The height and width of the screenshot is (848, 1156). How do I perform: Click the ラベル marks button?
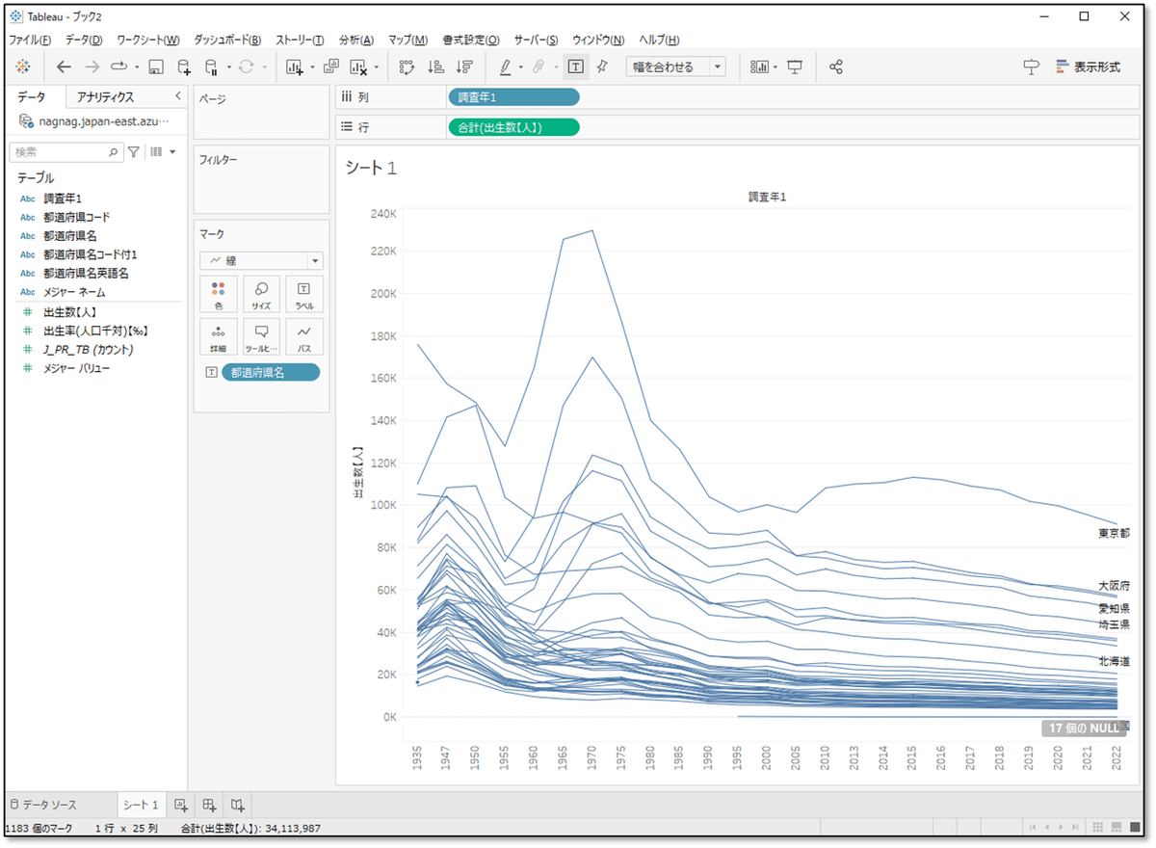tap(304, 295)
